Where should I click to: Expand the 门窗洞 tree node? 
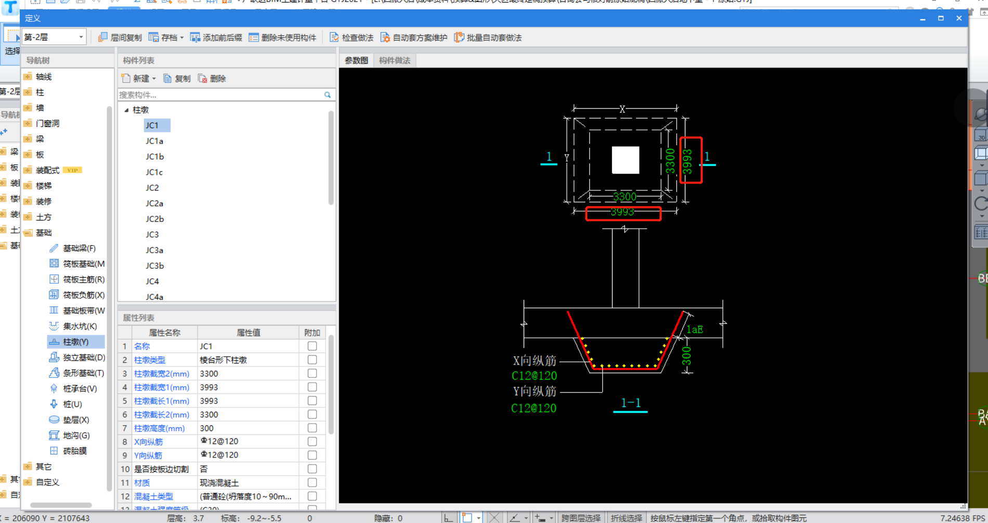pyautogui.click(x=28, y=123)
